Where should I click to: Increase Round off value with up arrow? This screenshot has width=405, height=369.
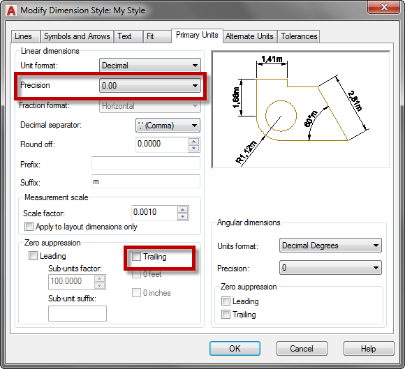[193, 141]
